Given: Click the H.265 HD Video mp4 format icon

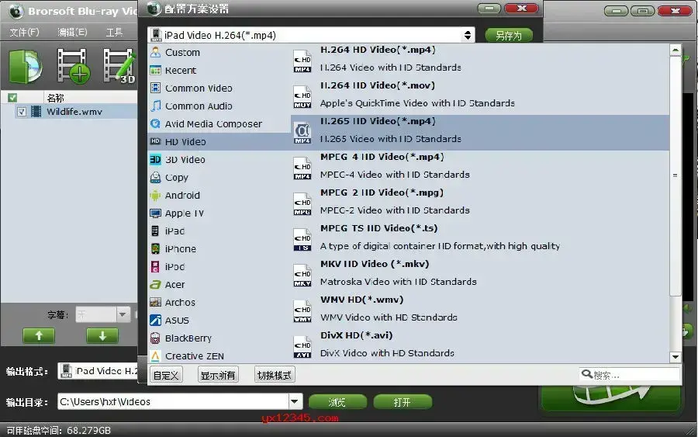Looking at the screenshot, I should click(x=302, y=132).
